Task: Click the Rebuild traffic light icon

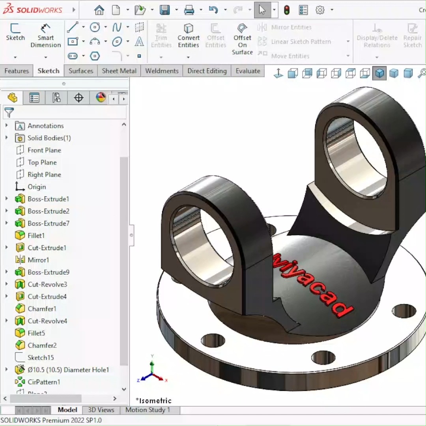Action: click(287, 10)
